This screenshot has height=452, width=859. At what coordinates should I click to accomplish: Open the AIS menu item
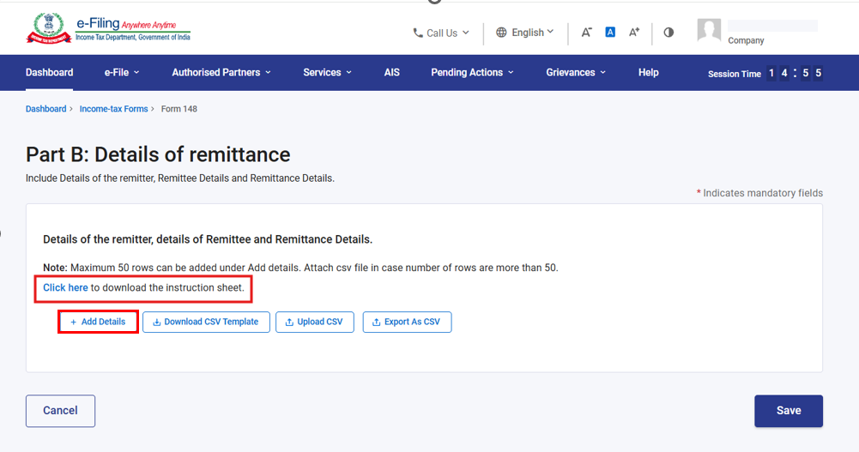(391, 72)
